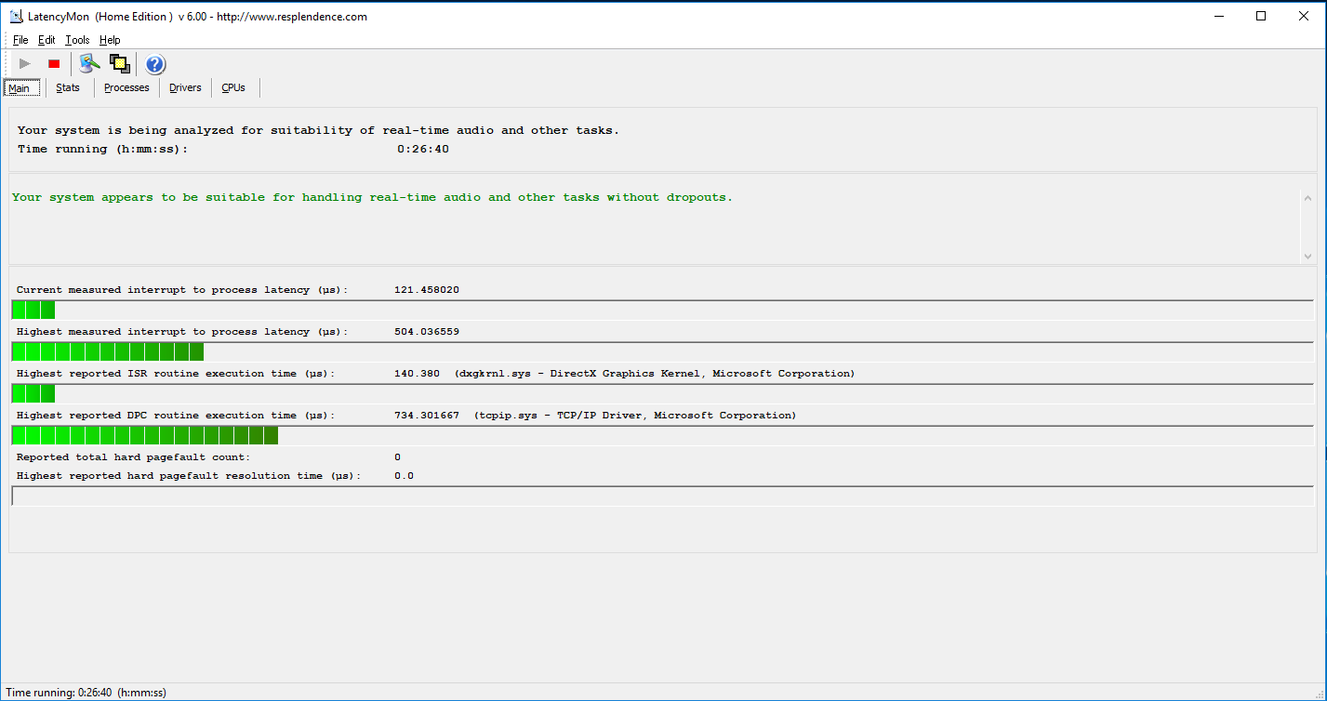The width and height of the screenshot is (1327, 701).
Task: Click the Highest reported hard pagefault resolution label
Action: (x=189, y=476)
